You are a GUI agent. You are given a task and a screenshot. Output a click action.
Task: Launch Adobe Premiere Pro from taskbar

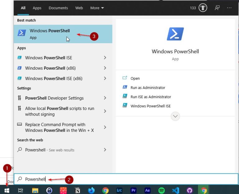pos(134,190)
